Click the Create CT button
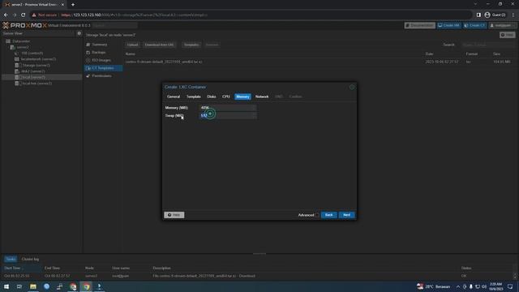Viewport: 519px width, 292px height. (474, 25)
